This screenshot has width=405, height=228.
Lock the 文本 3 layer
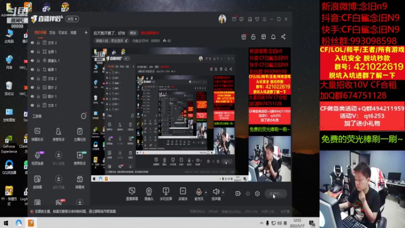coord(38,43)
